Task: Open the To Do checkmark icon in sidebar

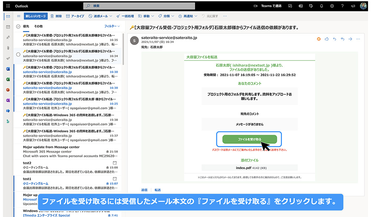Action: pyautogui.click(x=8, y=58)
